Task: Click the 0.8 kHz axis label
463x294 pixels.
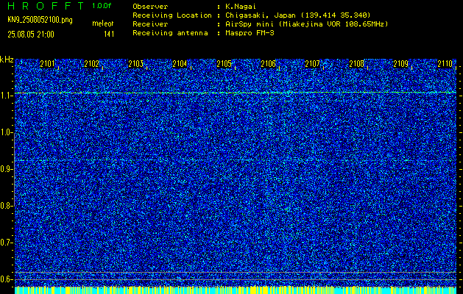Action: point(5,206)
